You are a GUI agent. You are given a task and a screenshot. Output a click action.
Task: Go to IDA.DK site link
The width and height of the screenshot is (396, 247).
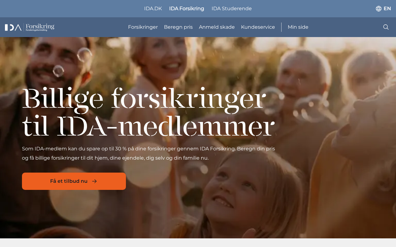[153, 9]
